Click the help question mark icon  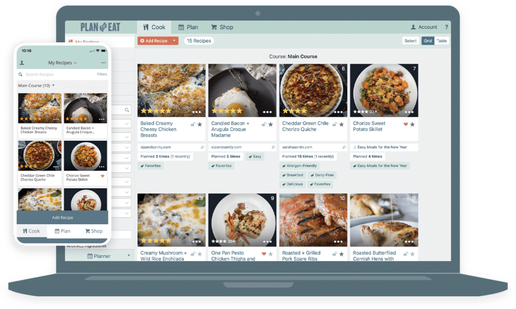click(x=446, y=27)
